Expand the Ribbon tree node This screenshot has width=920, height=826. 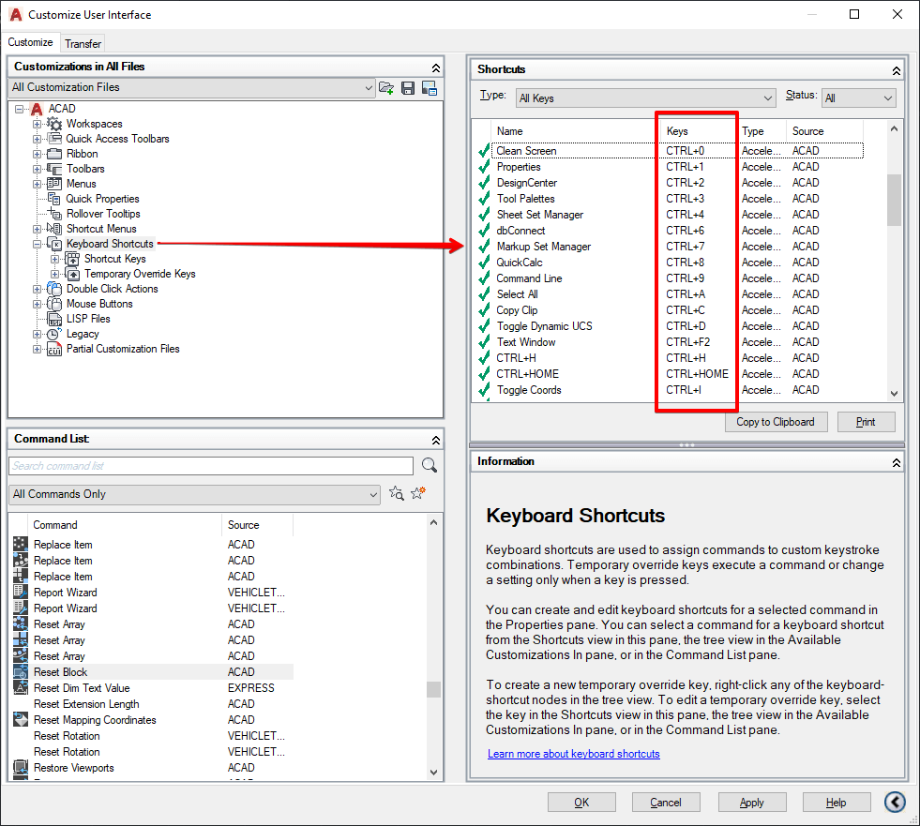pyautogui.click(x=37, y=154)
